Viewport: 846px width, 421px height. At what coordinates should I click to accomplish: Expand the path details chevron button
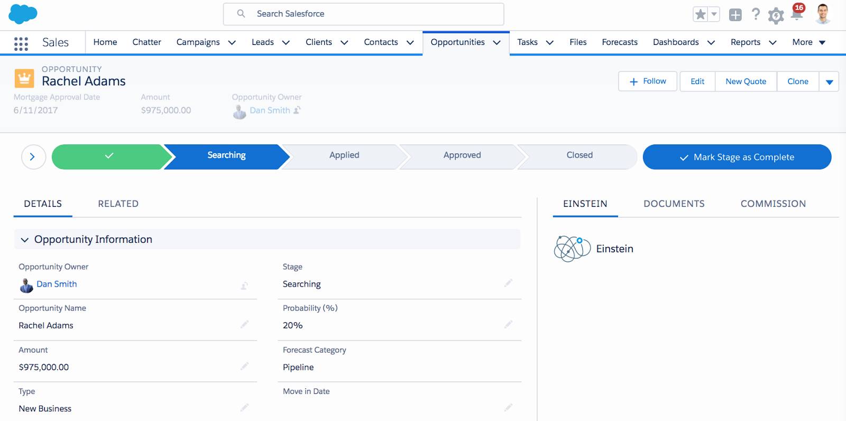pos(33,157)
